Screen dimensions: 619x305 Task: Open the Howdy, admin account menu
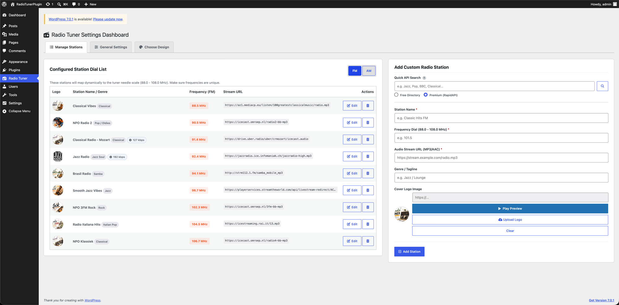click(604, 4)
